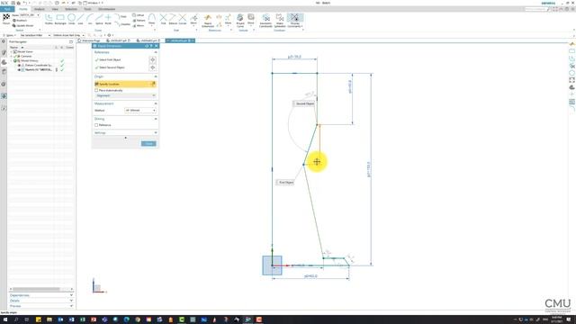The image size is (576, 324).
Task: Click the Mirror curve tool
Action: point(139,26)
